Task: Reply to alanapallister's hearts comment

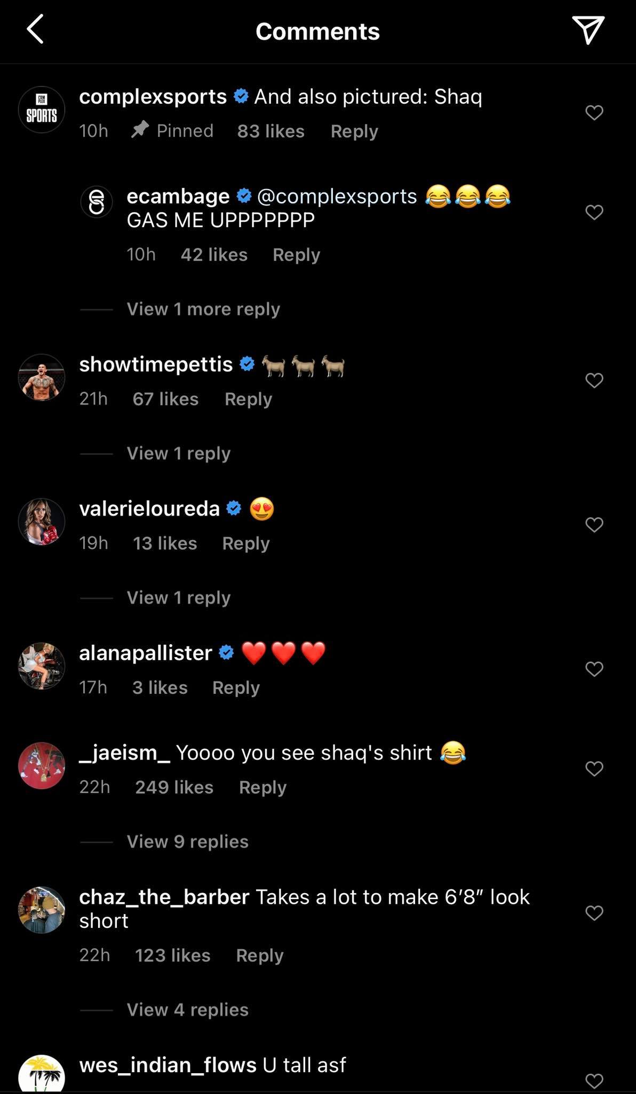Action: [x=236, y=687]
